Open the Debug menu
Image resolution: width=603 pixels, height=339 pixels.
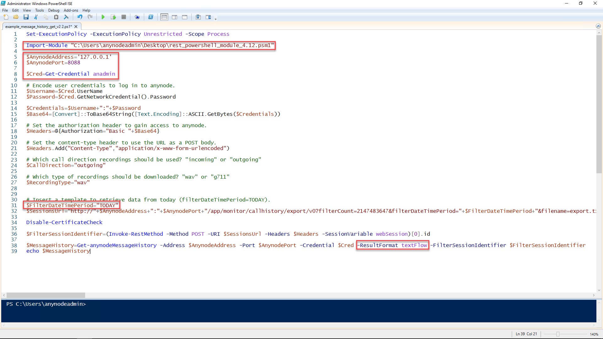click(54, 10)
